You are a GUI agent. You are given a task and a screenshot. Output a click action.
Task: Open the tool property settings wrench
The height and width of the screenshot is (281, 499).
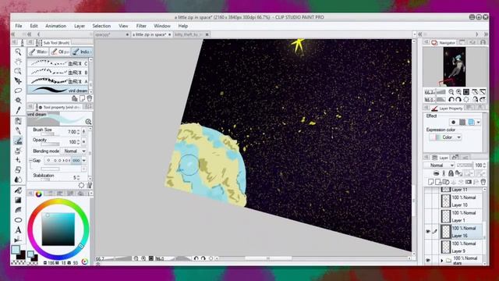[90, 185]
